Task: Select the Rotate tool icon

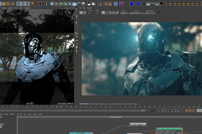Action: [8, 4]
